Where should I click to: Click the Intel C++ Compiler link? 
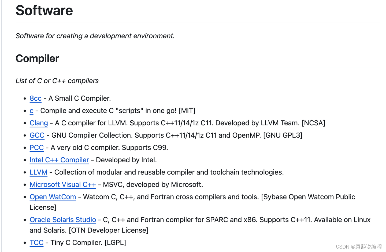pyautogui.click(x=59, y=160)
